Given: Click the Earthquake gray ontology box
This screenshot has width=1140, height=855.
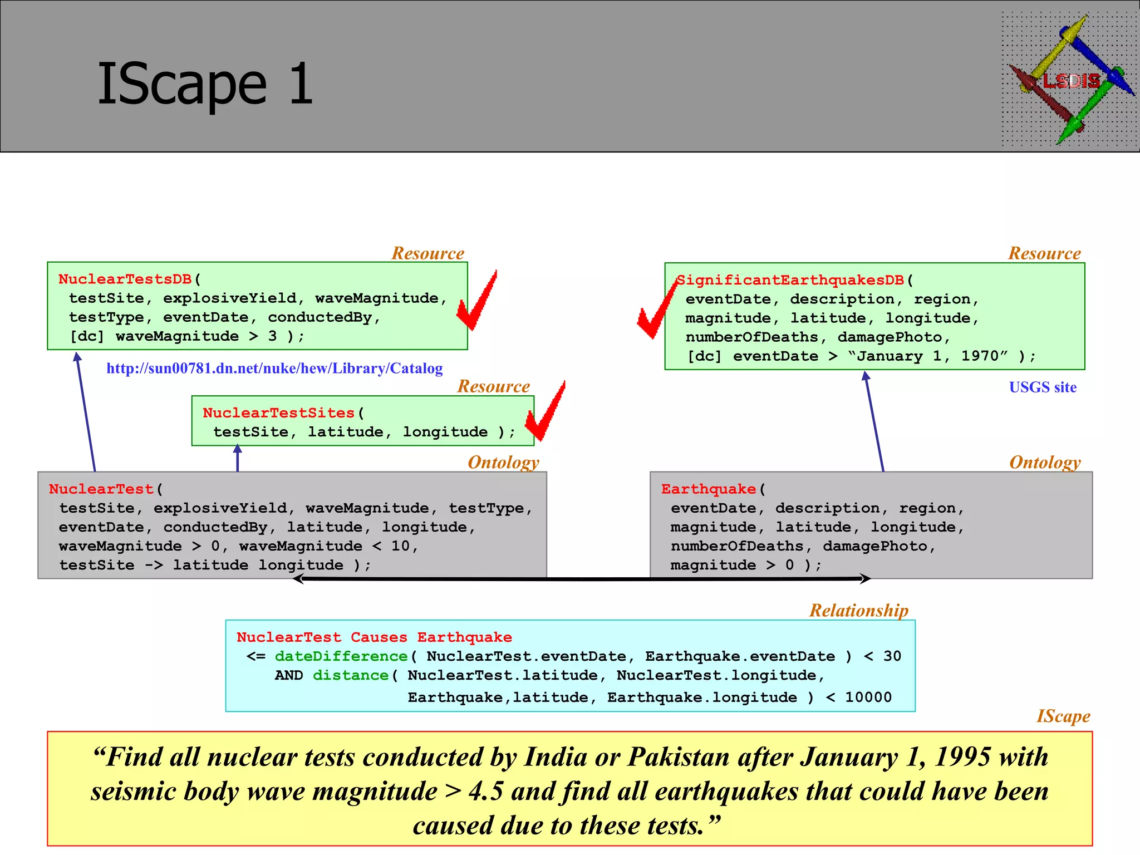Looking at the screenshot, I should coord(871,526).
